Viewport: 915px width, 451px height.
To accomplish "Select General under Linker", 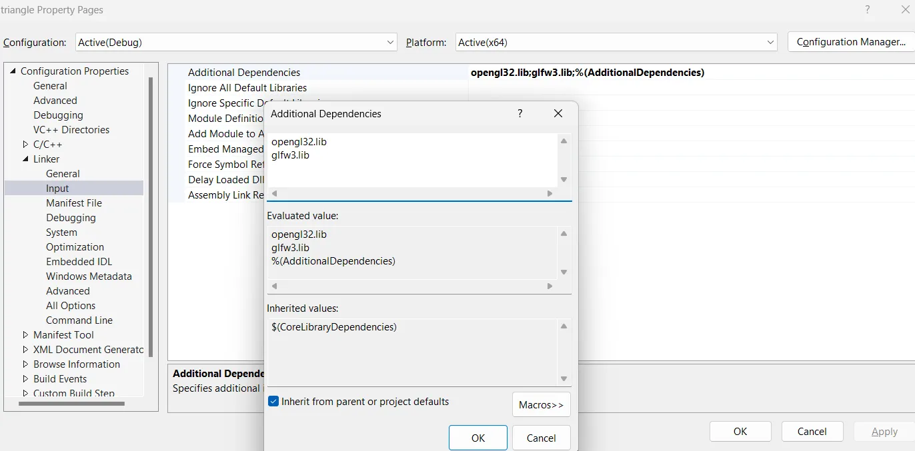I will [63, 173].
